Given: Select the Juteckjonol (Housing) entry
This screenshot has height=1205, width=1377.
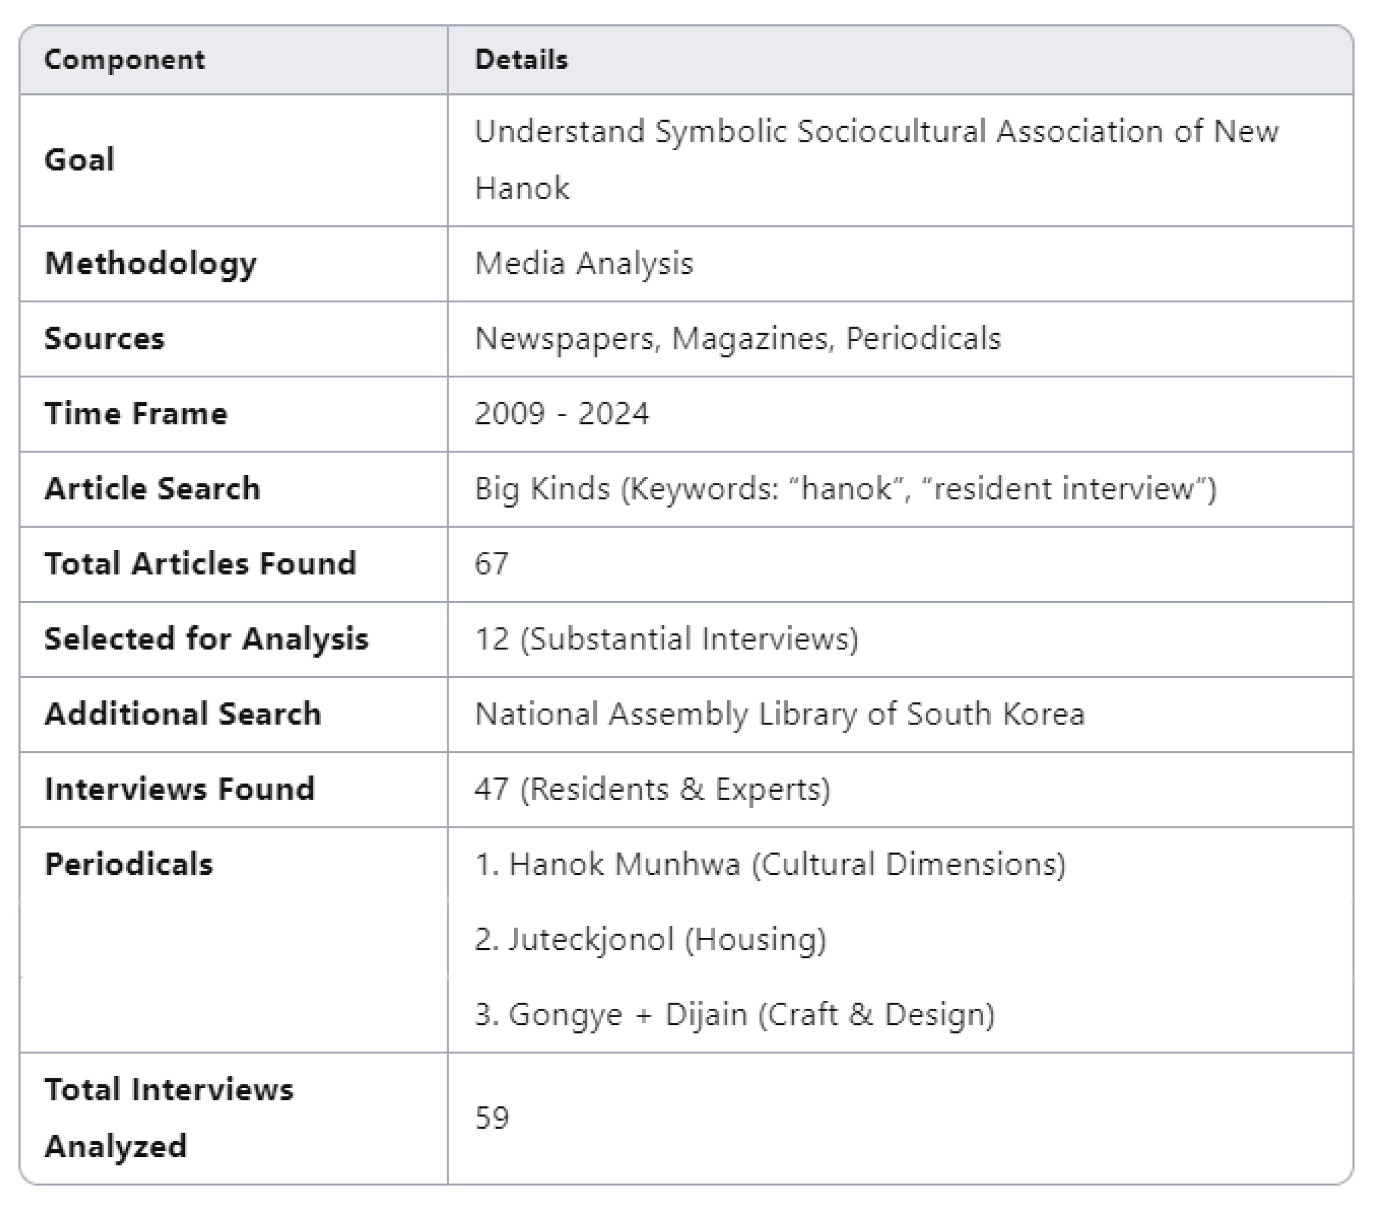Looking at the screenshot, I should 650,940.
